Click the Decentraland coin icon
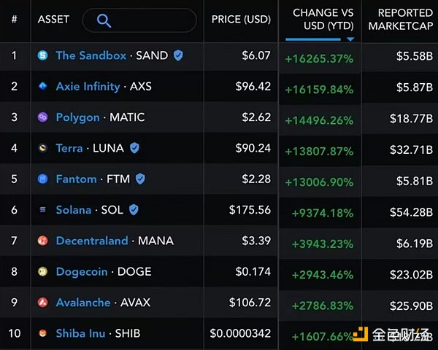Screen dimensions: 438x350 click(42, 241)
